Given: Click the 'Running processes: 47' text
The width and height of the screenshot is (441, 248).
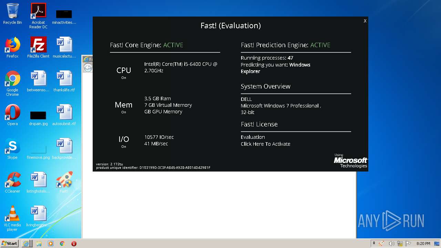Looking at the screenshot, I should [267, 58].
